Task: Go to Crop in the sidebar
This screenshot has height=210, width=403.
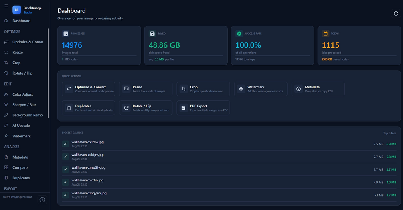Action: (x=16, y=63)
